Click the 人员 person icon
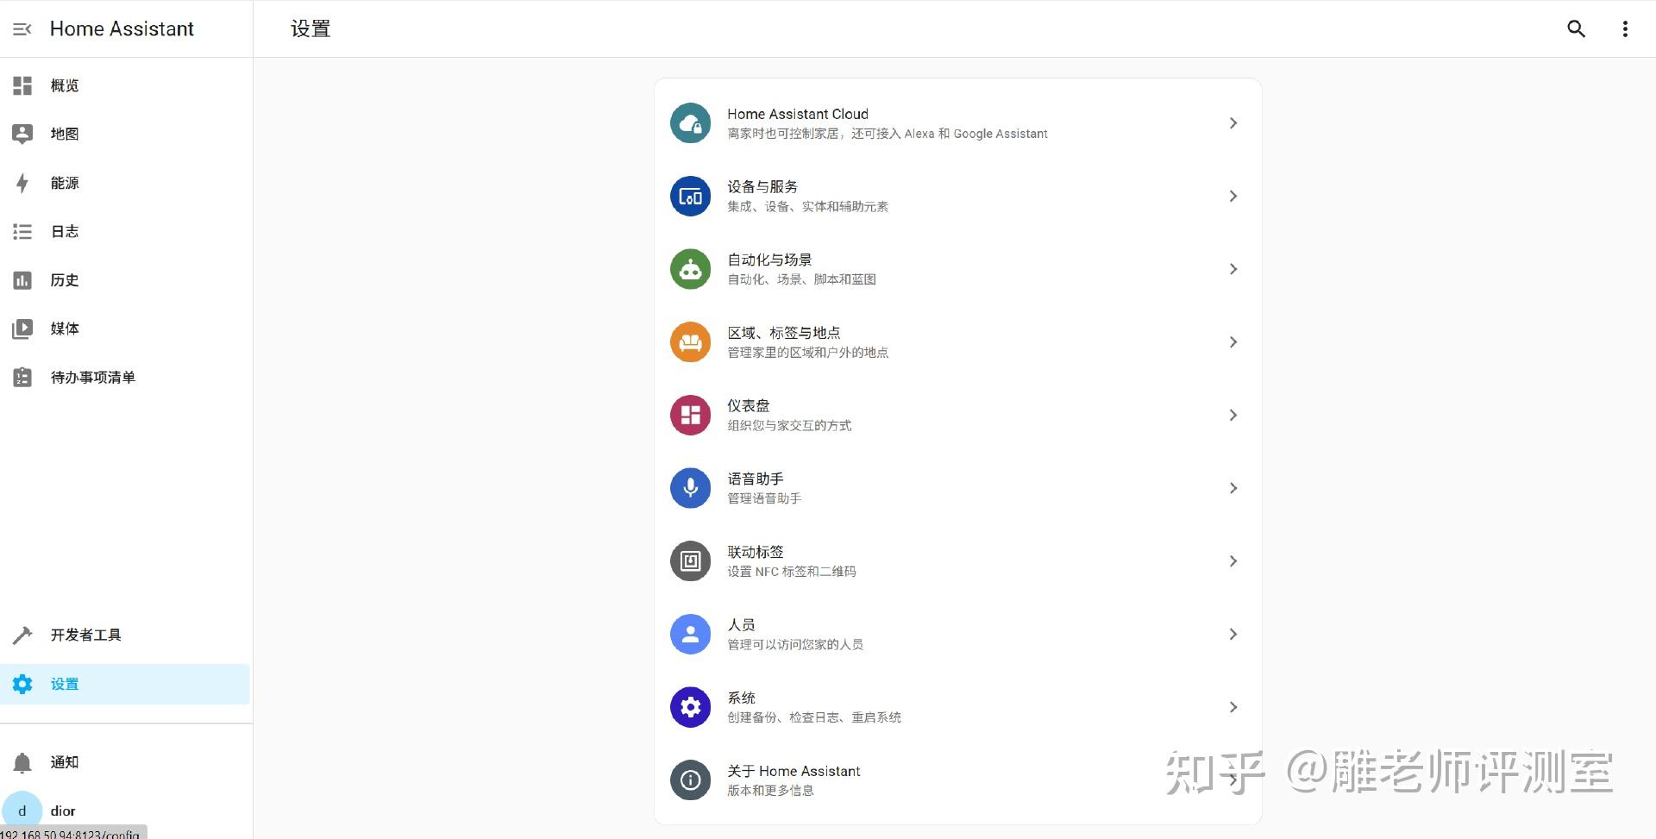The height and width of the screenshot is (839, 1656). [690, 635]
